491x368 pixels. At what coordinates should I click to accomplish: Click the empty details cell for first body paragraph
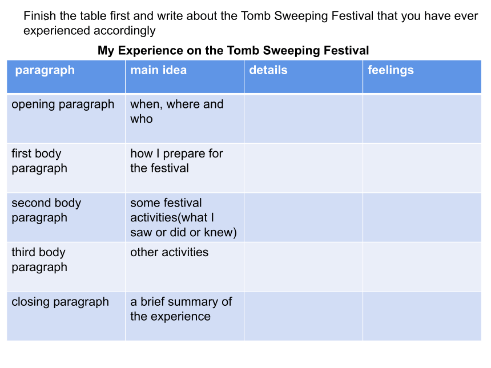click(x=303, y=168)
